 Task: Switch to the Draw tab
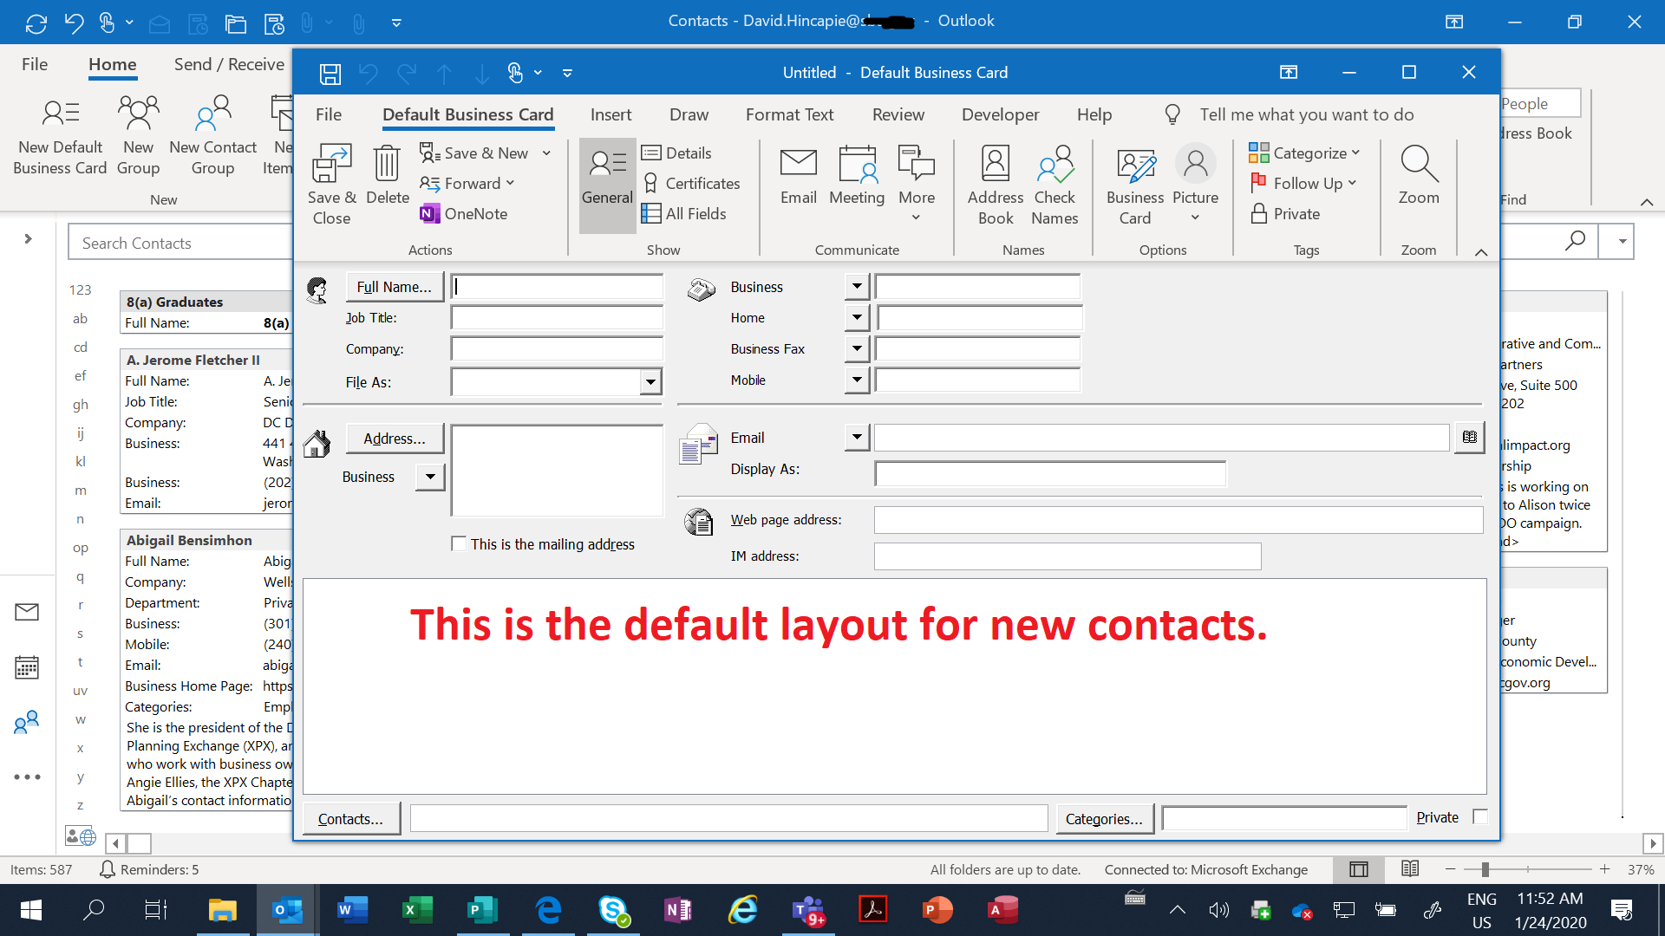tap(689, 114)
